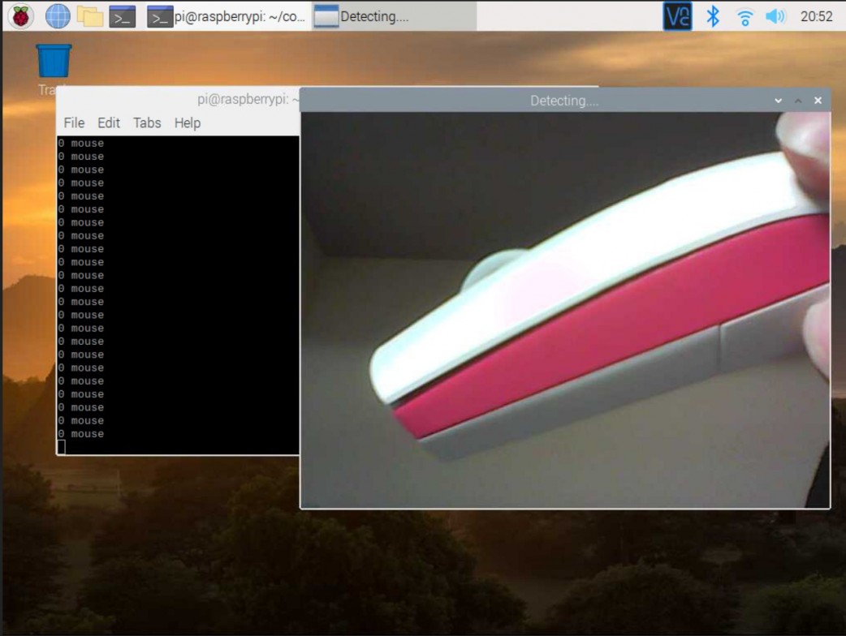Open the File menu in the terminal
Screen dimensions: 846x636
74,122
